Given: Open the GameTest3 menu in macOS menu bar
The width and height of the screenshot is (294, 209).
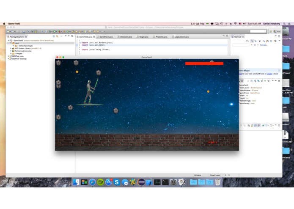Looking at the screenshot, I should tap(14, 24).
